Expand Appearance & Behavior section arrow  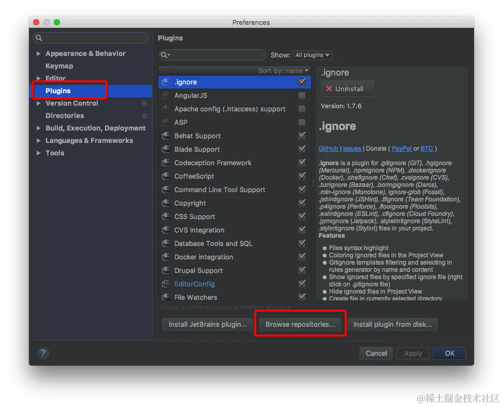pyautogui.click(x=38, y=54)
